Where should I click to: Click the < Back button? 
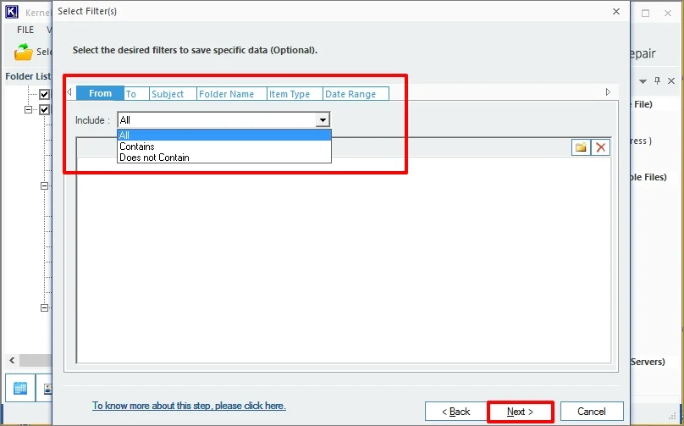tap(455, 412)
